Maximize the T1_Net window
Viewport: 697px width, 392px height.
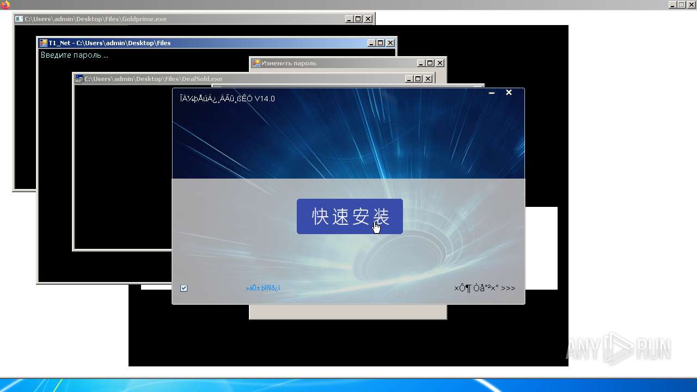pos(381,43)
